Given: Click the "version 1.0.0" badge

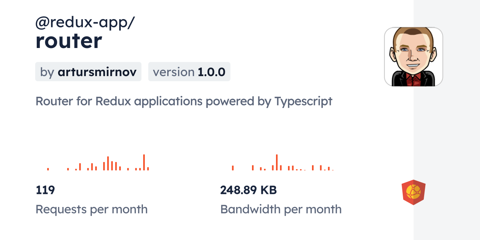Looking at the screenshot, I should pyautogui.click(x=189, y=72).
